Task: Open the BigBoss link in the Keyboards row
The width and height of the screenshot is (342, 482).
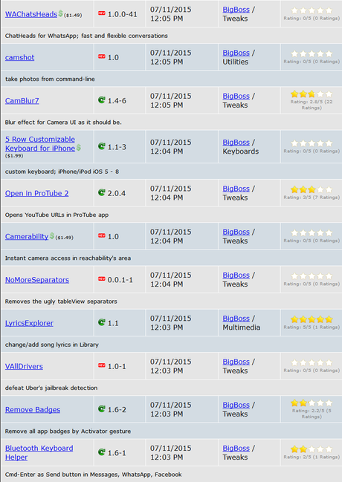Action: pyautogui.click(x=236, y=143)
